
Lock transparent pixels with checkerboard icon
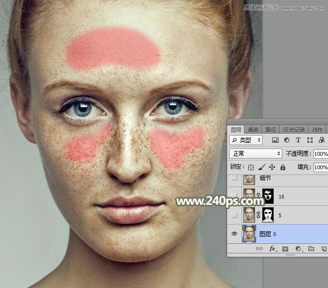pyautogui.click(x=251, y=167)
